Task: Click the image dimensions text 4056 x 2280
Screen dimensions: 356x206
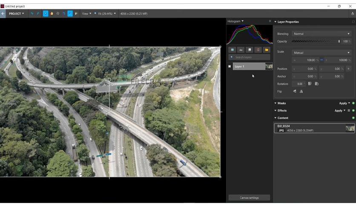Action: (134, 14)
